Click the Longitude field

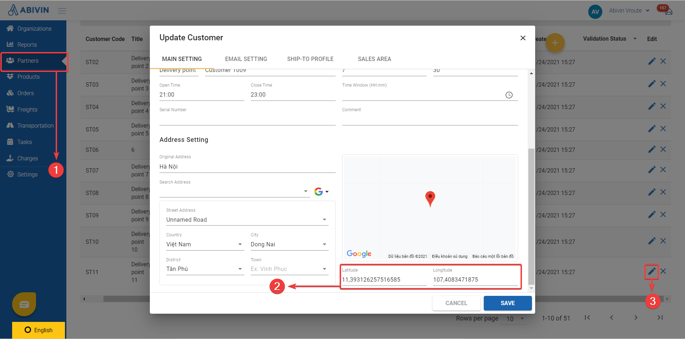475,279
